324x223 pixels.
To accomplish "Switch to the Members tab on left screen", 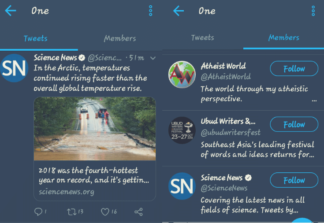I will point(120,38).
